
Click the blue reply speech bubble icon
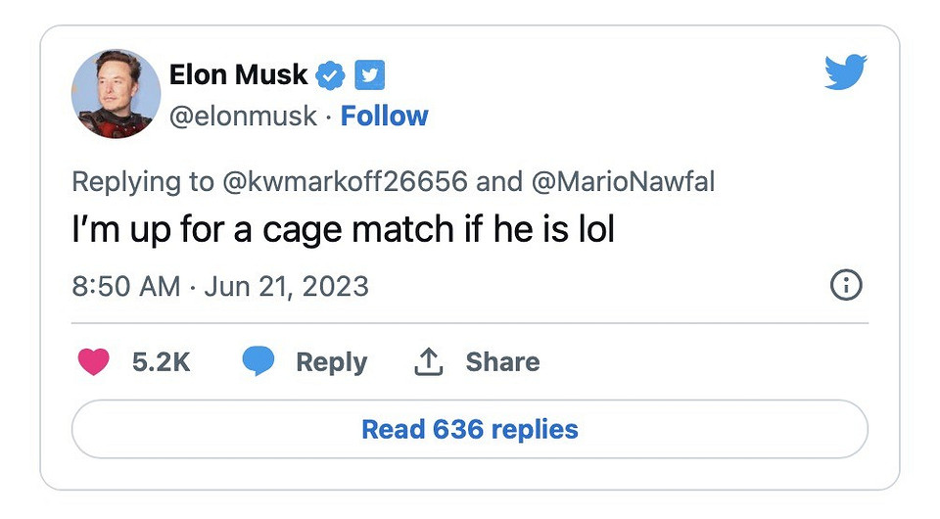pos(258,361)
